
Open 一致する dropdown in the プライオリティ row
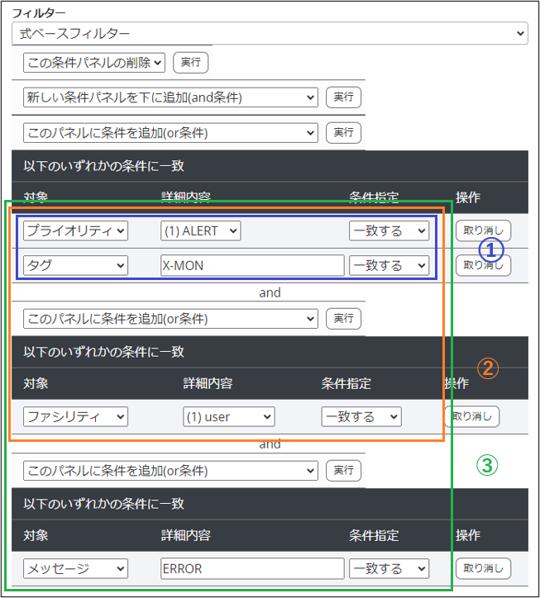[x=389, y=231]
